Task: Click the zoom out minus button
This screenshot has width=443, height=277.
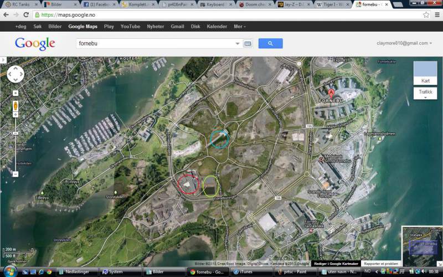Action: click(x=16, y=174)
